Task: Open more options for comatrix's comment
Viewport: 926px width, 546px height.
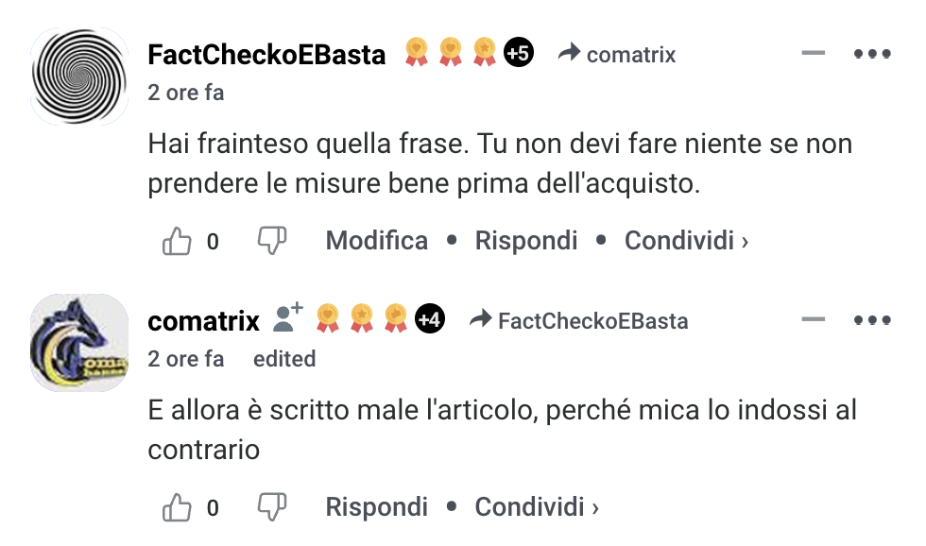Action: tap(872, 320)
